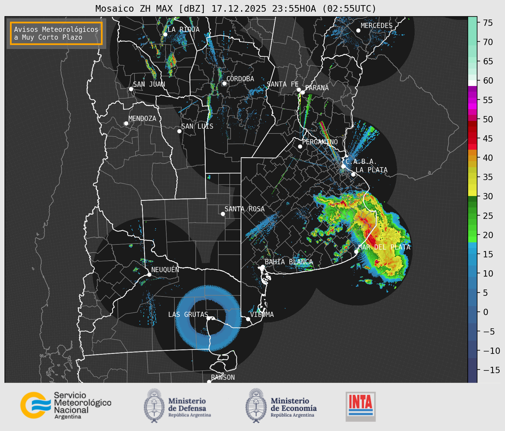Viewport: 505px width, 431px height.
Task: Click the Ministerio de Defensa text
Action: pyautogui.click(x=189, y=407)
